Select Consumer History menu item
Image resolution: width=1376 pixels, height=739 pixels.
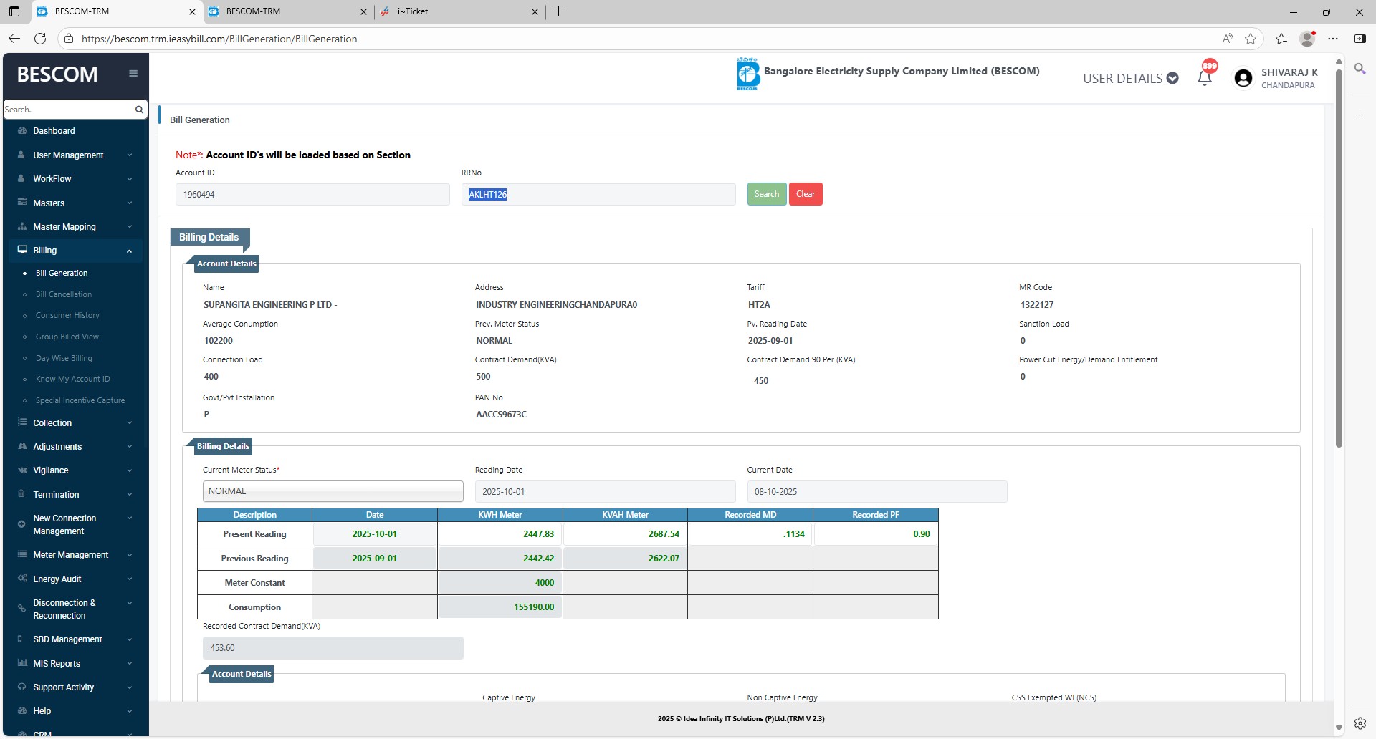(x=67, y=315)
